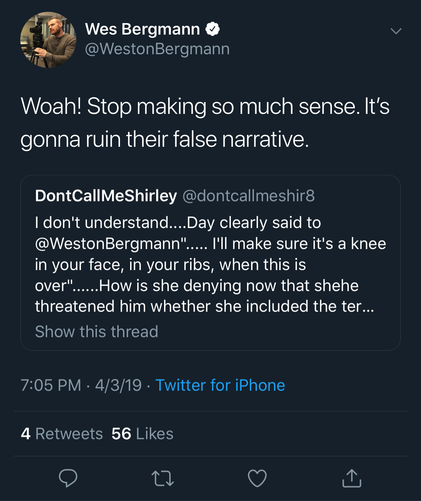Viewport: 421px width, 501px height.
Task: Open the @WestonBergmann handle
Action: point(157,49)
